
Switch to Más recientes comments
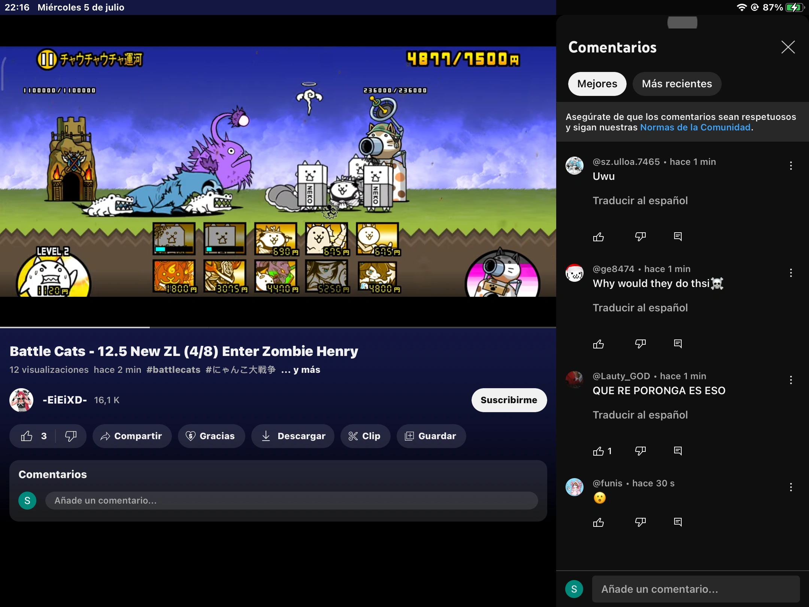coord(676,84)
